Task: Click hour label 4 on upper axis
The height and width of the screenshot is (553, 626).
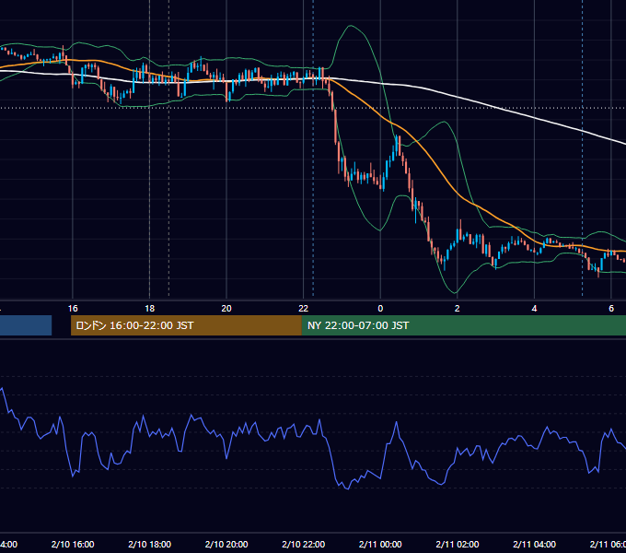Action: (534, 309)
